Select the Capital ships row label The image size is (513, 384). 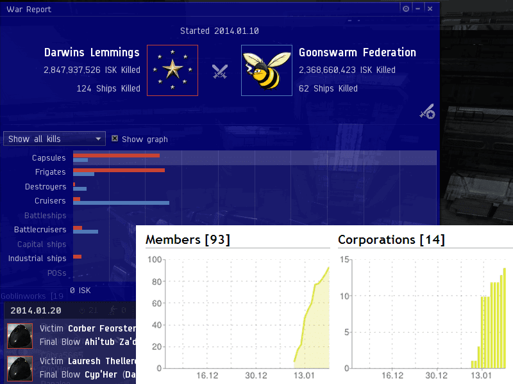click(x=42, y=244)
